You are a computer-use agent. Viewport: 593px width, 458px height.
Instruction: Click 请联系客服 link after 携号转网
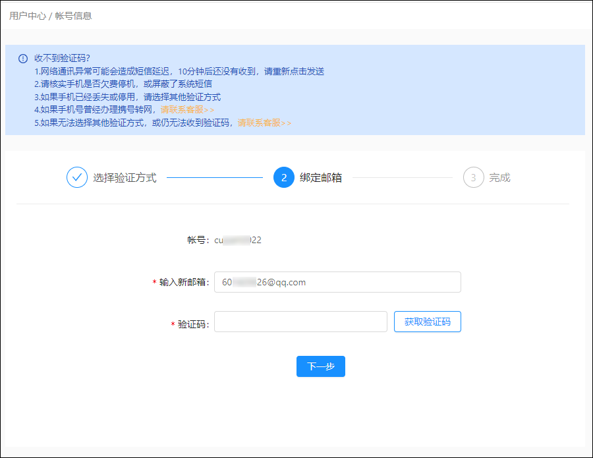click(x=187, y=109)
